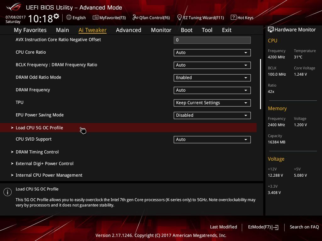Click the +12V 12.288 V reading
The width and height of the screenshot is (322, 241).
tap(275, 175)
